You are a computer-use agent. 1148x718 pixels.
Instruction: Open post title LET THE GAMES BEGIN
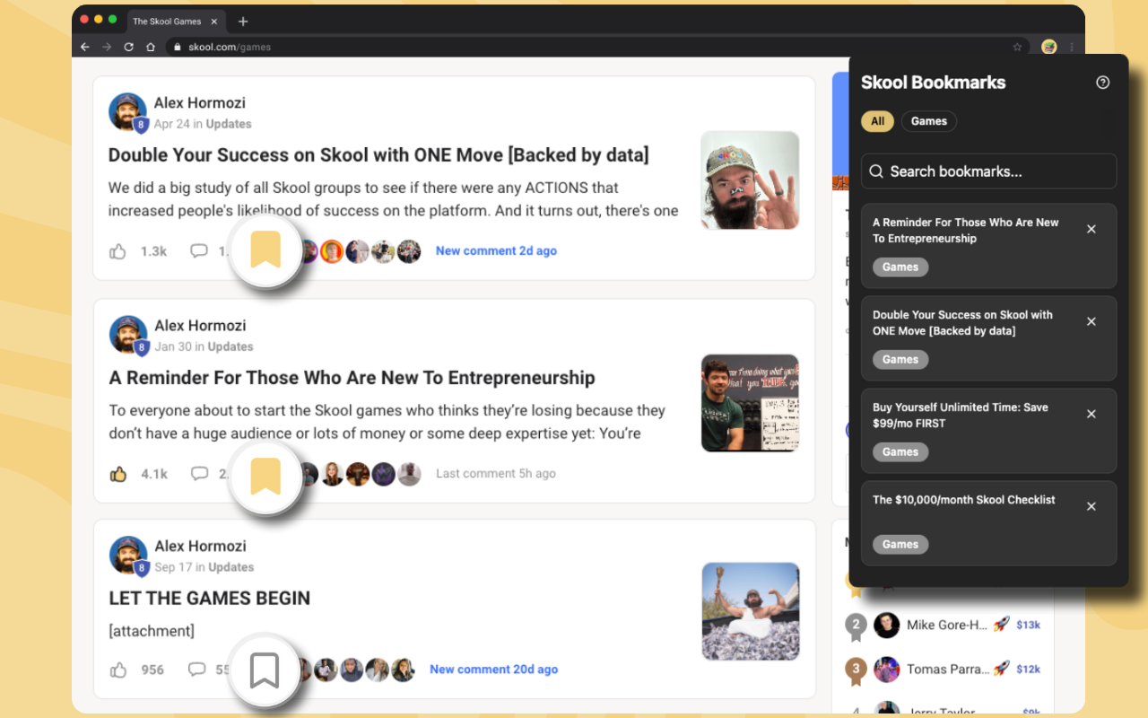210,599
